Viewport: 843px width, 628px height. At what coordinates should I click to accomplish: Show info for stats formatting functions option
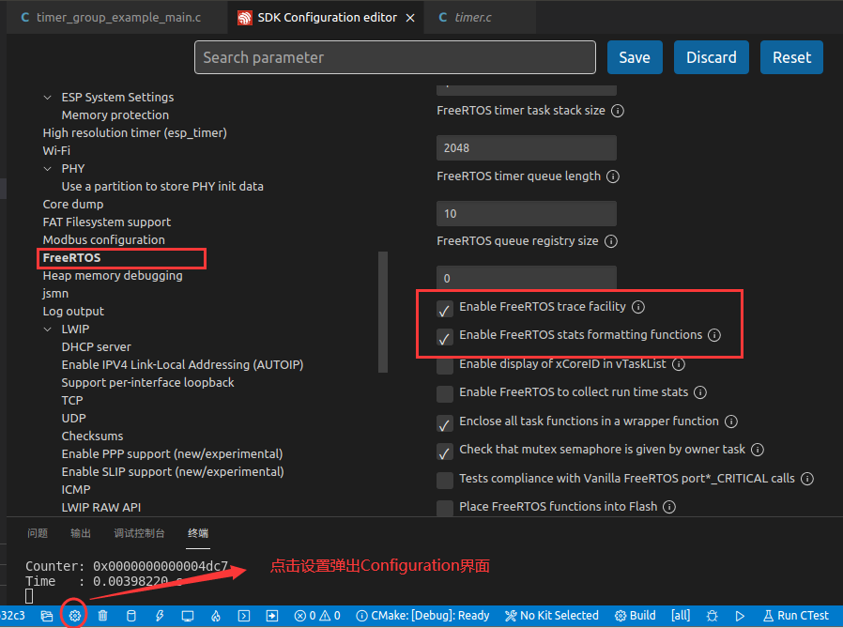pos(714,335)
